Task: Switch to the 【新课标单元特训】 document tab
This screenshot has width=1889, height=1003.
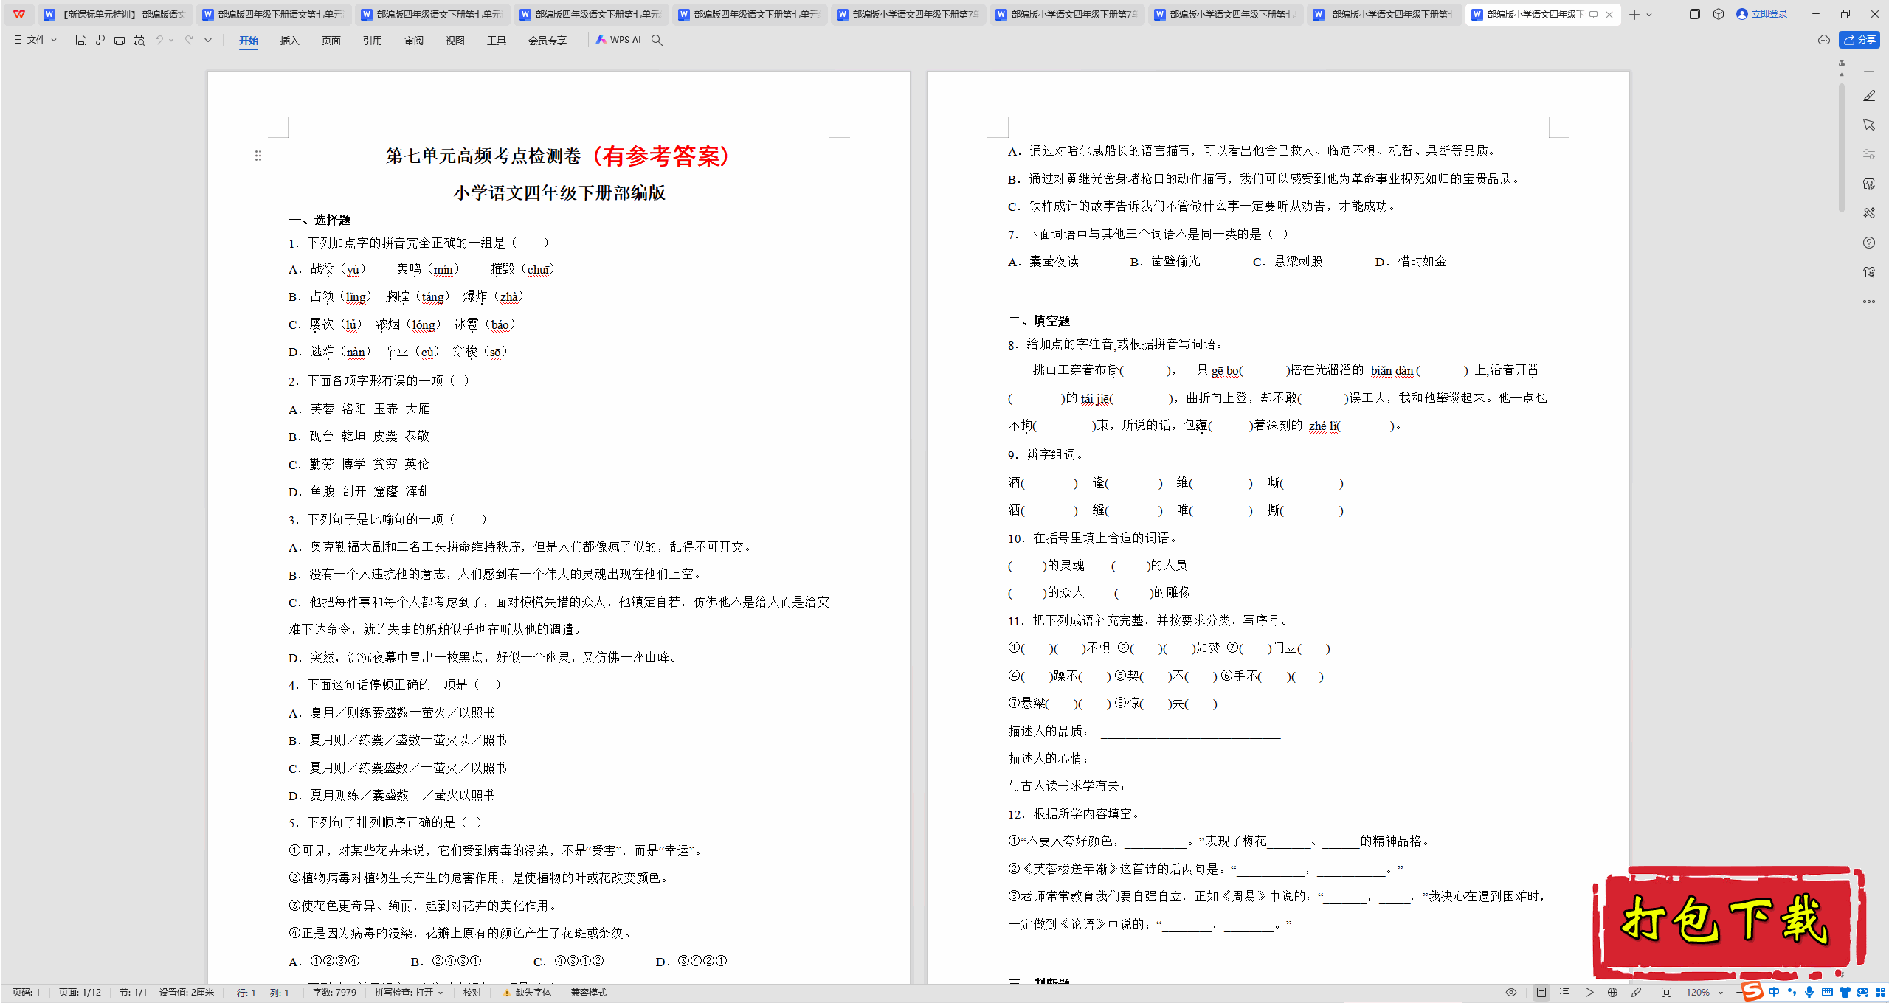Action: pos(115,14)
